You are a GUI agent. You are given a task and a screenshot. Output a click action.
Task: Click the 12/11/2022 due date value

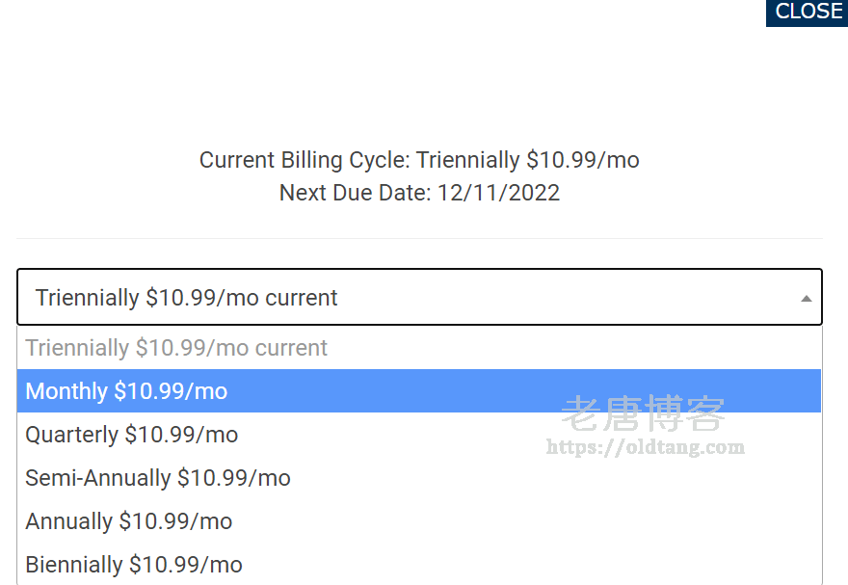coord(498,193)
